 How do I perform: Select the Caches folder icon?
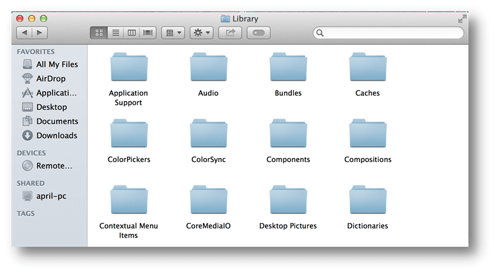[x=368, y=67]
